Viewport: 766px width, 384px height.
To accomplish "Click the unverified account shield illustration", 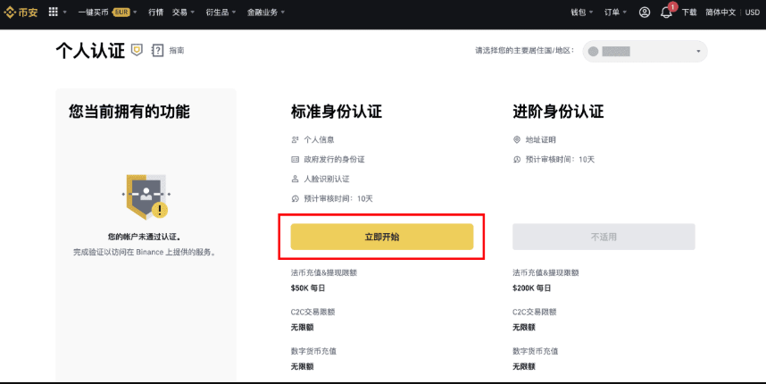I will (145, 195).
